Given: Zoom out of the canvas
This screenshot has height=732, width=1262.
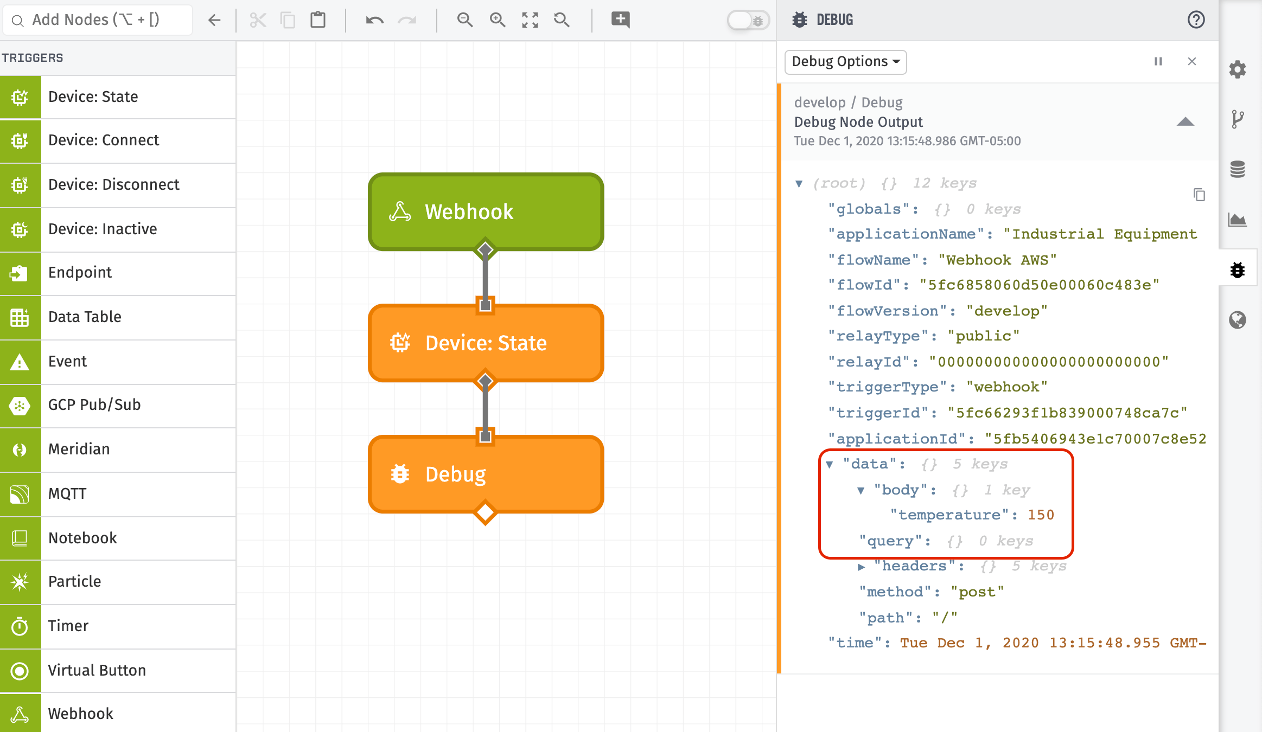Looking at the screenshot, I should click(465, 20).
